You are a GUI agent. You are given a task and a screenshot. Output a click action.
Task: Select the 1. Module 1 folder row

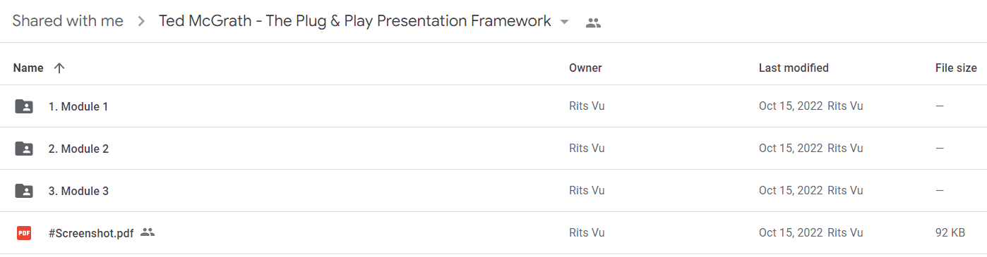494,106
